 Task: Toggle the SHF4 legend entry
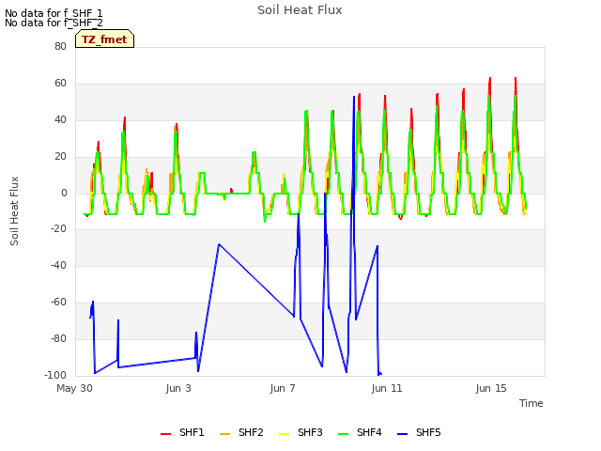(360, 432)
